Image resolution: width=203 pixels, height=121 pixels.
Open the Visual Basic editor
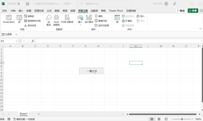(9, 19)
